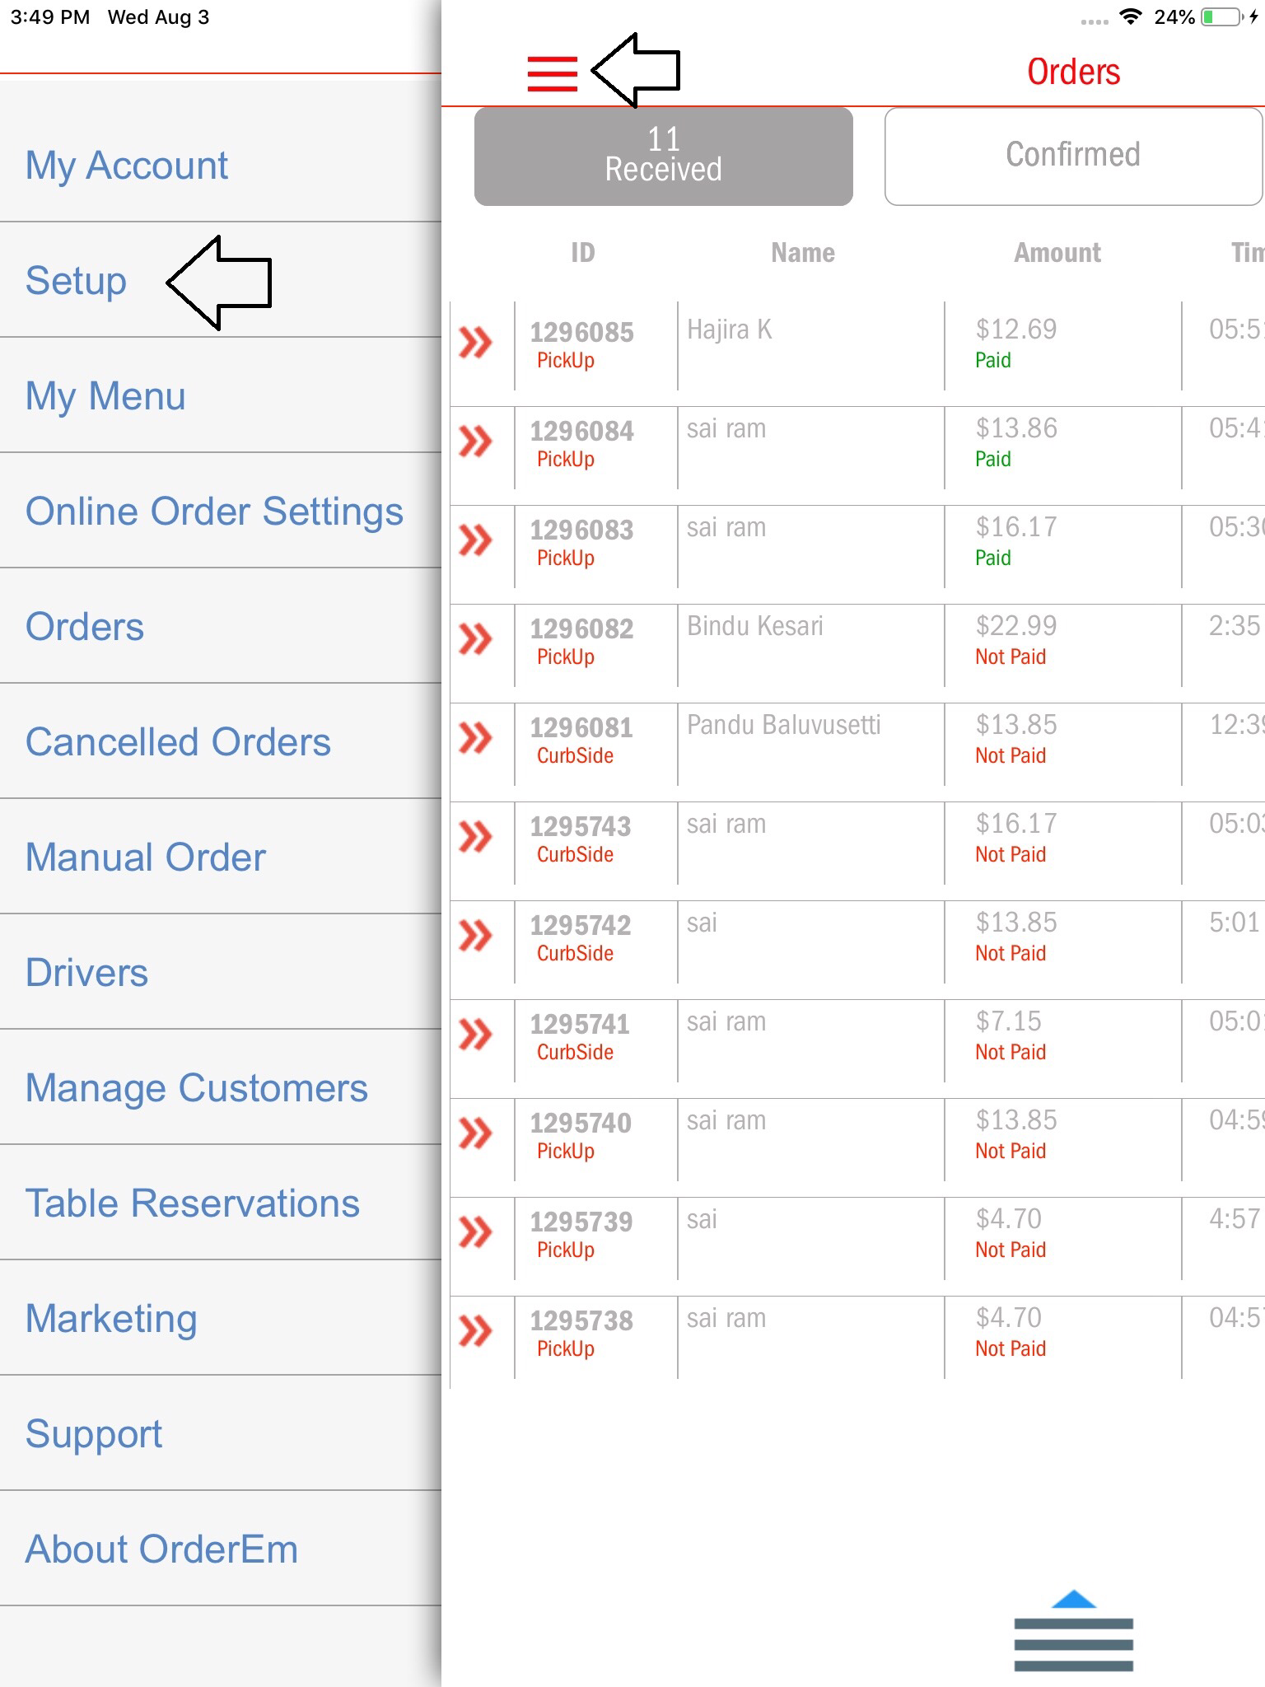
Task: Tap the Bindu Kesari order row
Action: pos(807,644)
